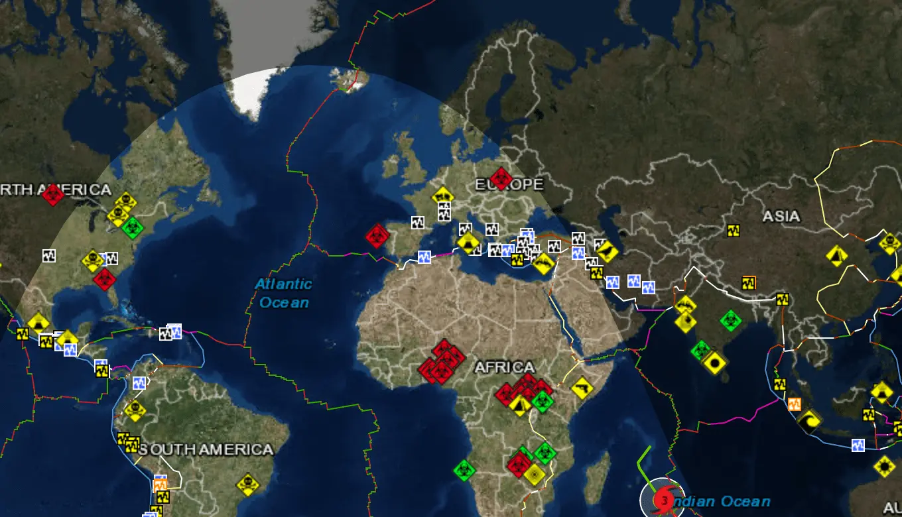Open the green biohazard marker in northeastern US

tap(132, 227)
